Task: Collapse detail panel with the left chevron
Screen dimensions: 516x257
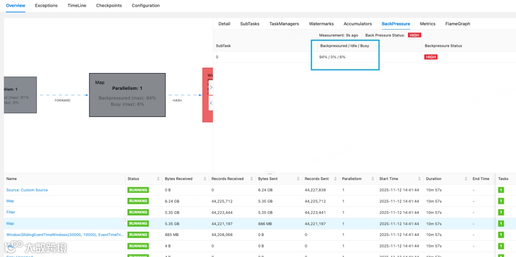Action: [211, 103]
